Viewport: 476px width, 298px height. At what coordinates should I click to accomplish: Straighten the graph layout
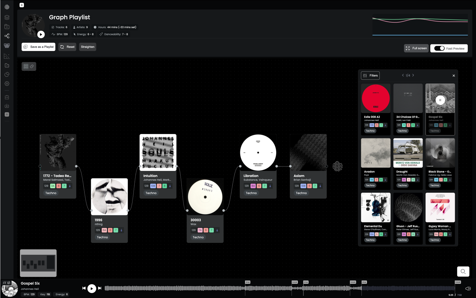(x=88, y=47)
